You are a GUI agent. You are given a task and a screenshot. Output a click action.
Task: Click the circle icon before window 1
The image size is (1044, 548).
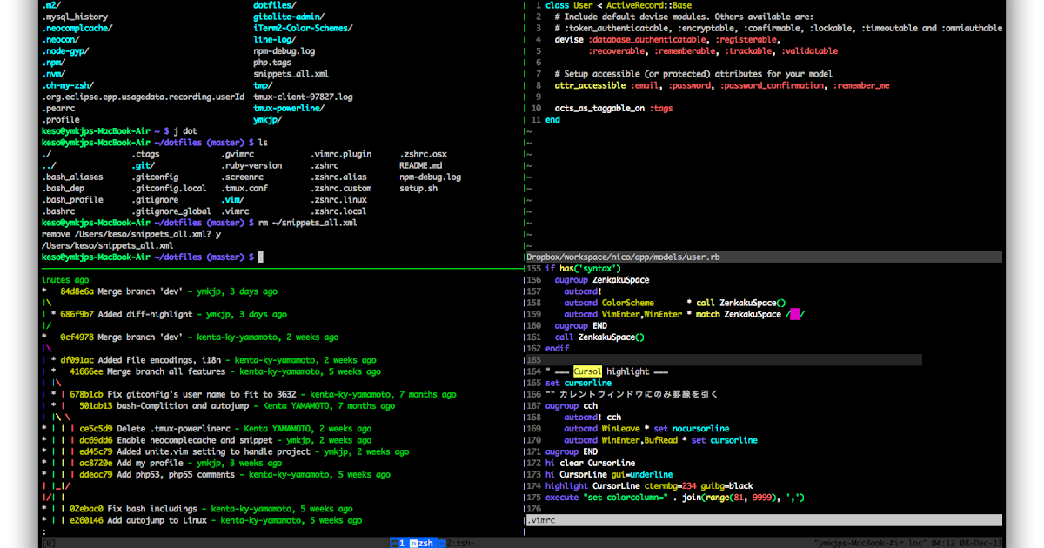tap(394, 543)
